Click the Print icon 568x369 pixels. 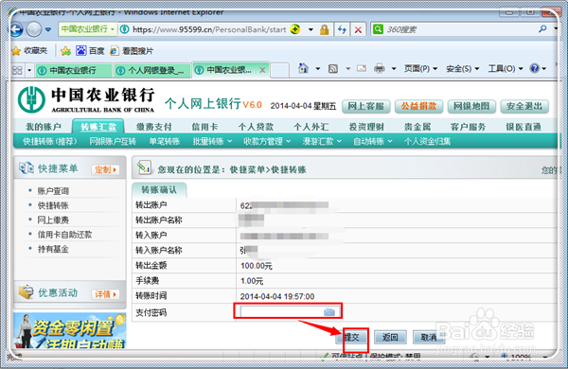coord(380,68)
